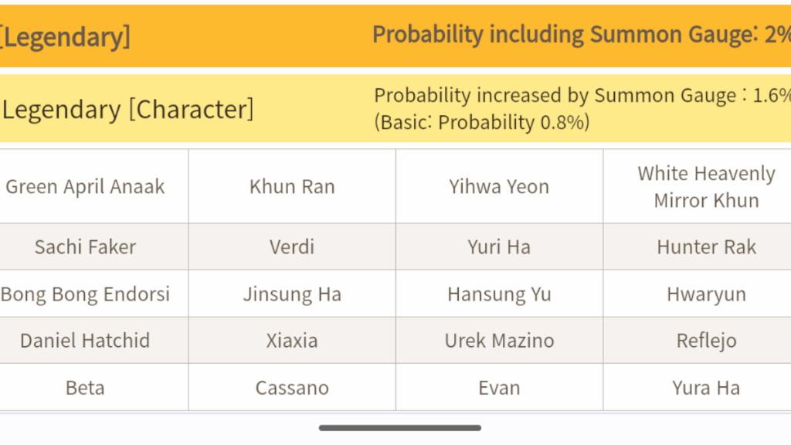The width and height of the screenshot is (791, 445).
Task: Click the Khun Ran entry
Action: point(292,187)
